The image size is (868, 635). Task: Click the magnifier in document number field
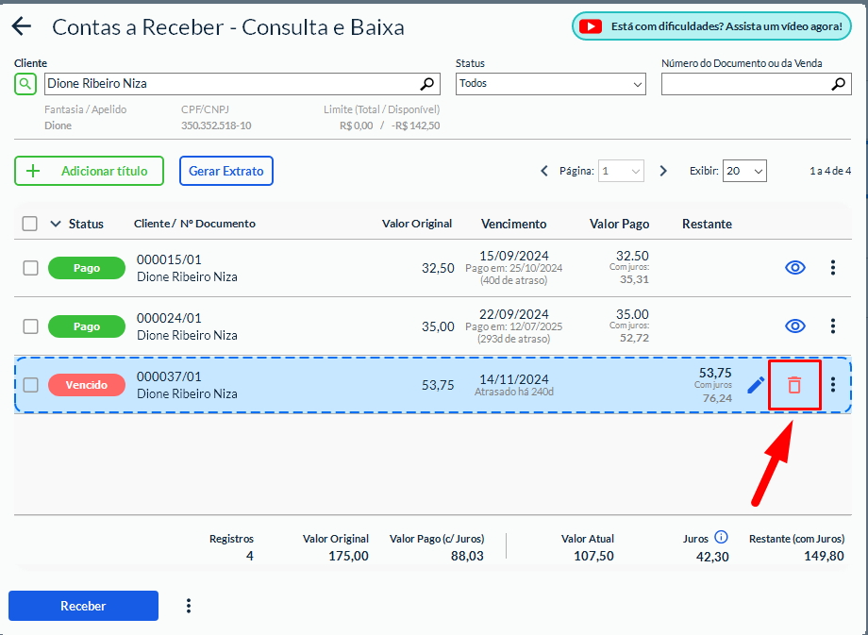point(838,84)
